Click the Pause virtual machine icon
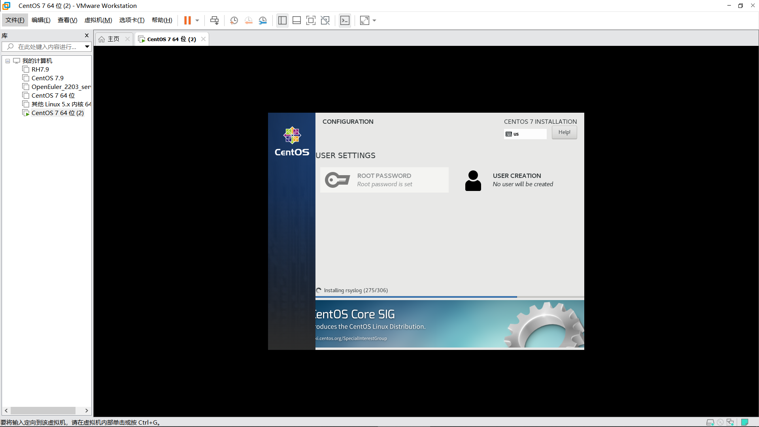This screenshot has height=427, width=759. pos(187,21)
